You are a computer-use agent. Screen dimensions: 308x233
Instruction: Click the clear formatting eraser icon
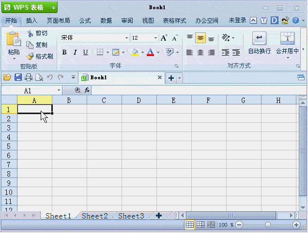[x=170, y=52]
